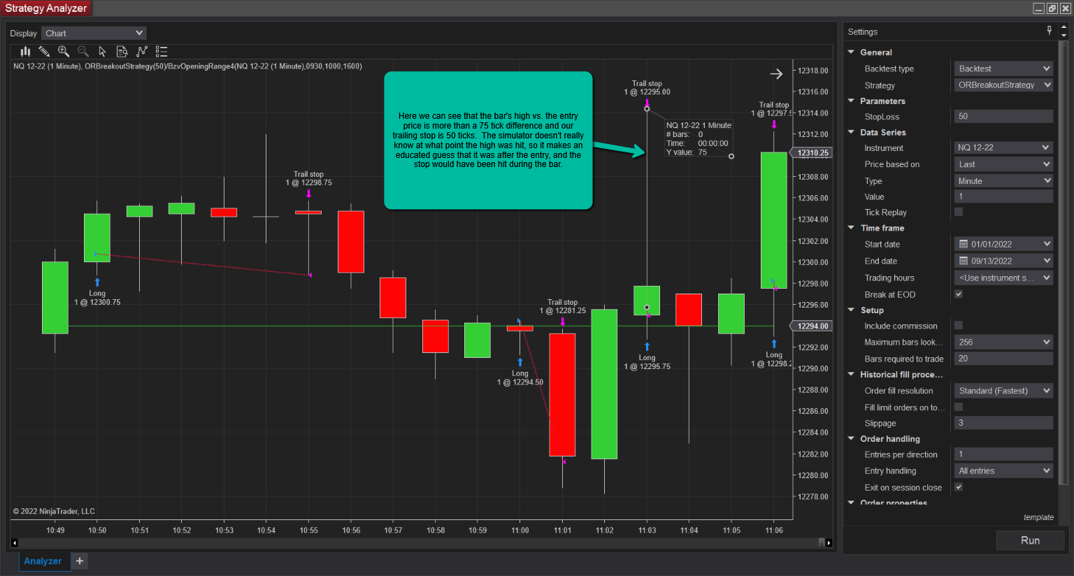Choose a Strategy from the ORBreakoutStrategy dropdown
Viewport: 1074px width, 576px height.
(1003, 85)
